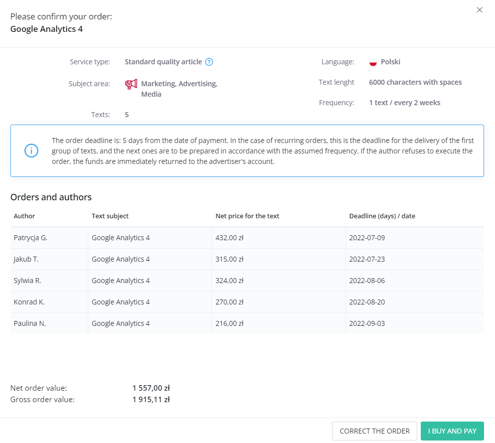Click the 1 text / every 2 weeks value
Image resolution: width=495 pixels, height=443 pixels.
click(405, 103)
